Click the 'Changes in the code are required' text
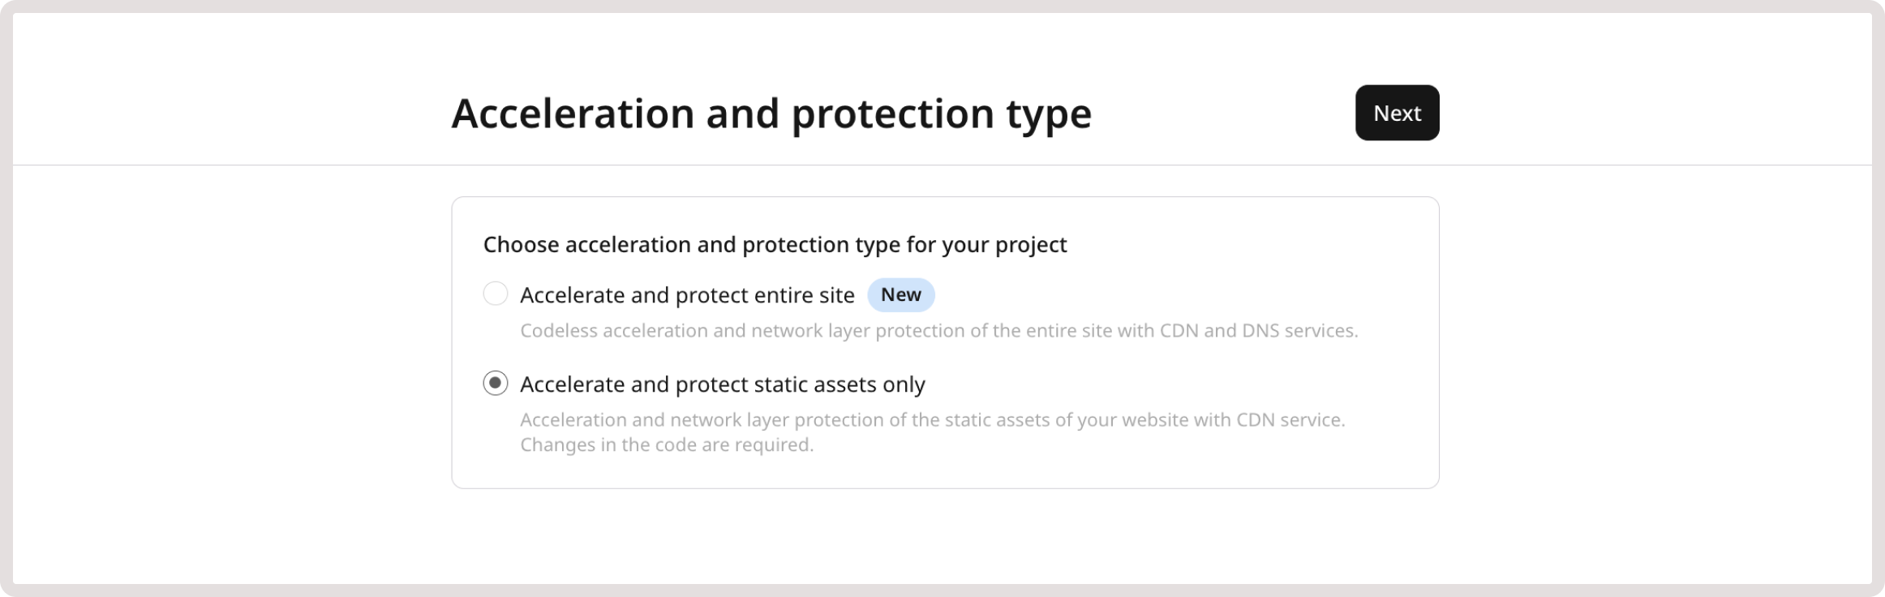Screen dimensions: 1885x597 [668, 445]
